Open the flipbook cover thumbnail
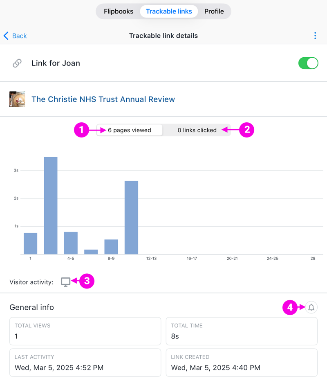327x383 pixels. pos(17,99)
